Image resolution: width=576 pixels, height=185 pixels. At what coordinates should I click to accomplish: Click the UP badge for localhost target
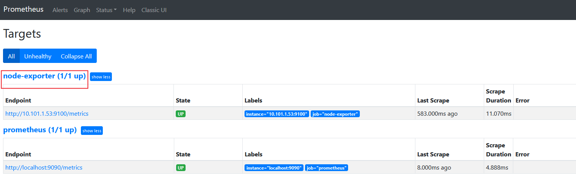[x=181, y=168]
